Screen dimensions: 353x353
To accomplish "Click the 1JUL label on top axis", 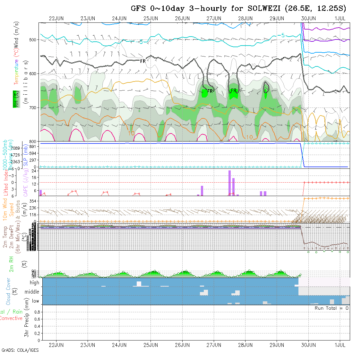I will pyautogui.click(x=340, y=18).
